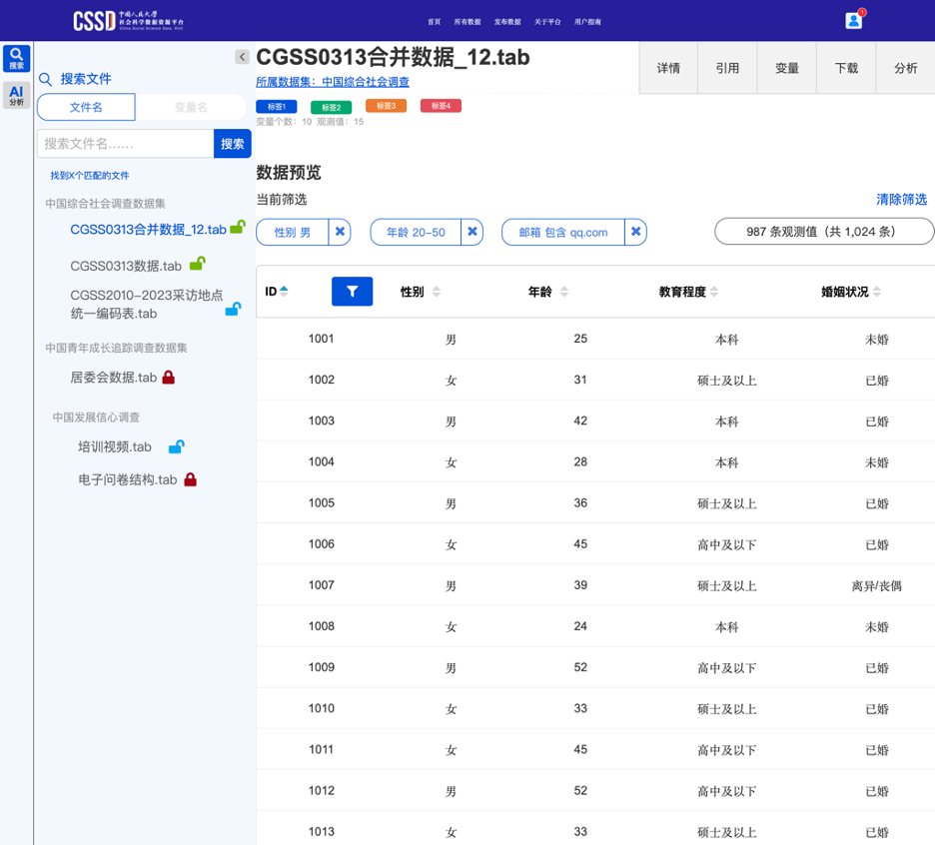Screen dimensions: 935x845
Task: Open 关于平台 in top navigation
Action: [x=547, y=21]
